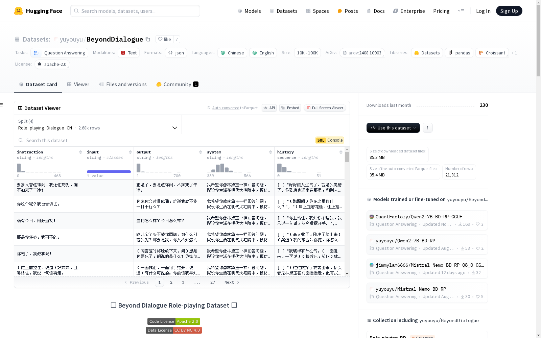
Task: Select the Text modality tag
Action: [x=128, y=53]
